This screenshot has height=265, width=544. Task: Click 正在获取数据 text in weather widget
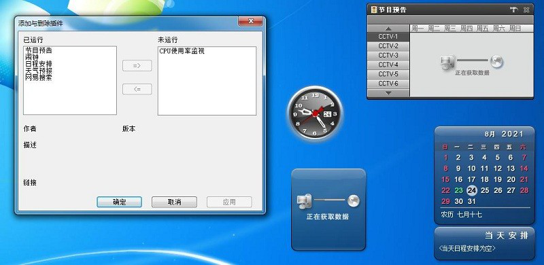pos(328,217)
